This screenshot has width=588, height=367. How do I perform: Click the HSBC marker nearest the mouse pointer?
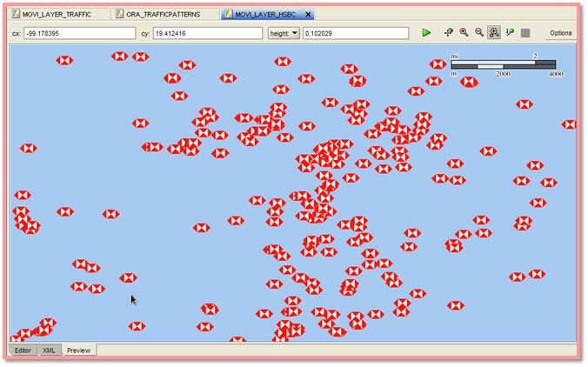tap(128, 277)
